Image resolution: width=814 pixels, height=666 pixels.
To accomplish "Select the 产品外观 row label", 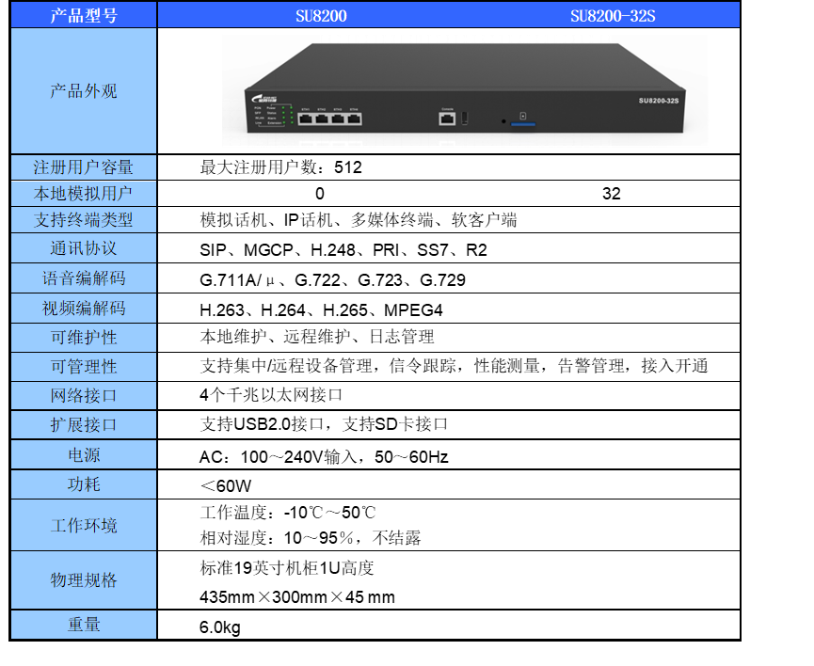I will tap(84, 91).
